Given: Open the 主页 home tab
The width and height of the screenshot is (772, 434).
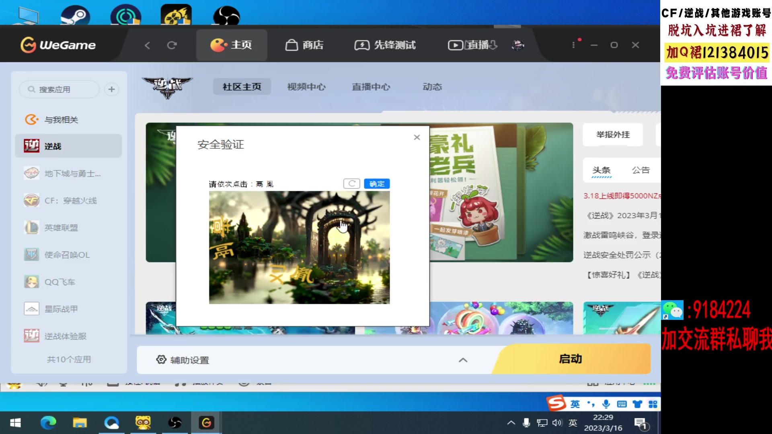Looking at the screenshot, I should (232, 45).
